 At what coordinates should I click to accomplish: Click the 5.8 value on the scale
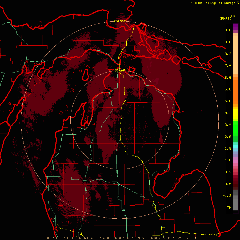click(228, 89)
